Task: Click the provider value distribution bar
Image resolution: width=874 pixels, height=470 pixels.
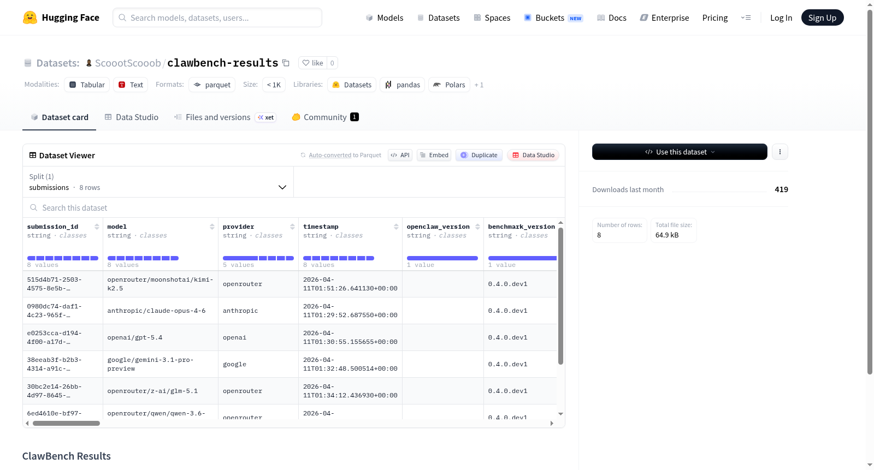Action: point(258,258)
